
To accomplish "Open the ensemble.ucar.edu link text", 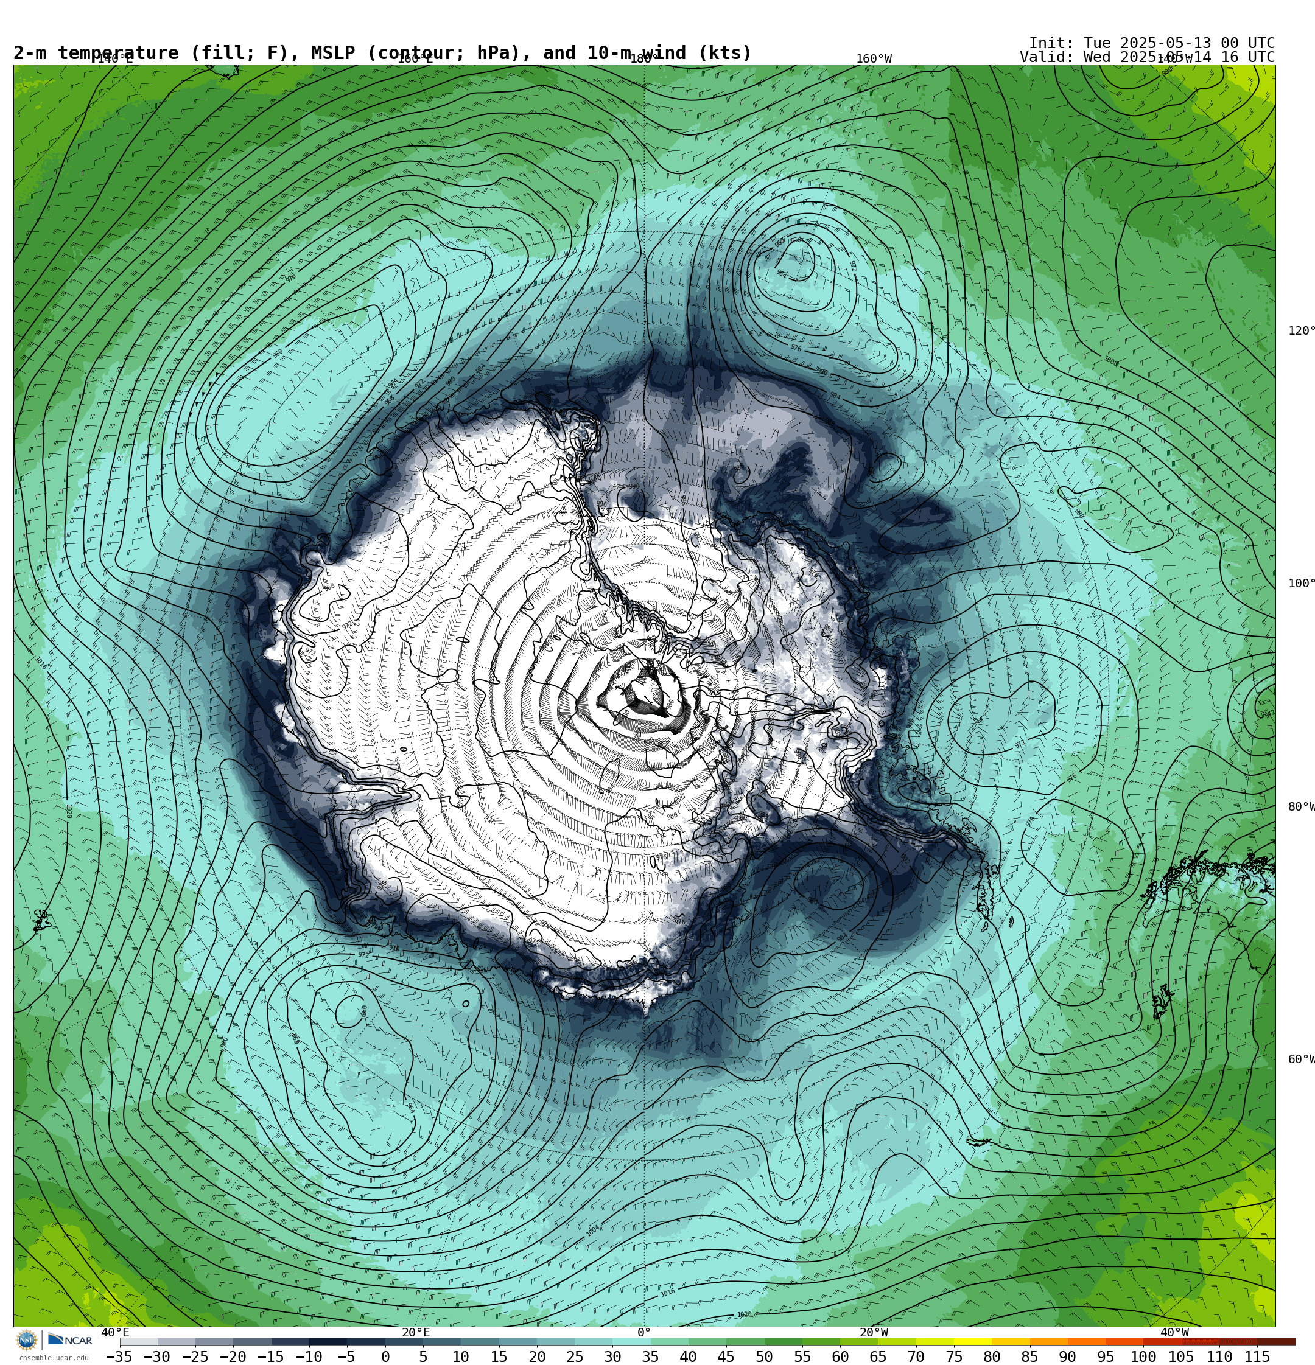I will pyautogui.click(x=54, y=1358).
